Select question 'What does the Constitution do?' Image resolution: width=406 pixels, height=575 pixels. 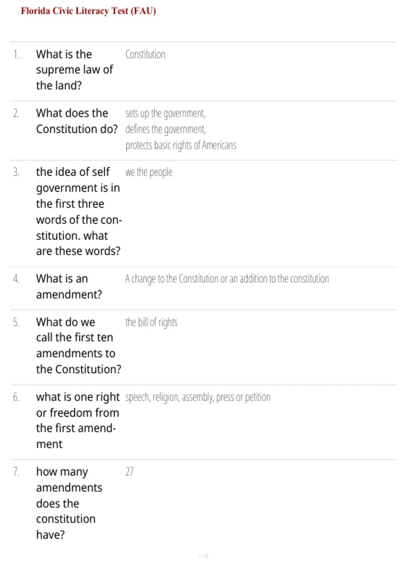[77, 121]
